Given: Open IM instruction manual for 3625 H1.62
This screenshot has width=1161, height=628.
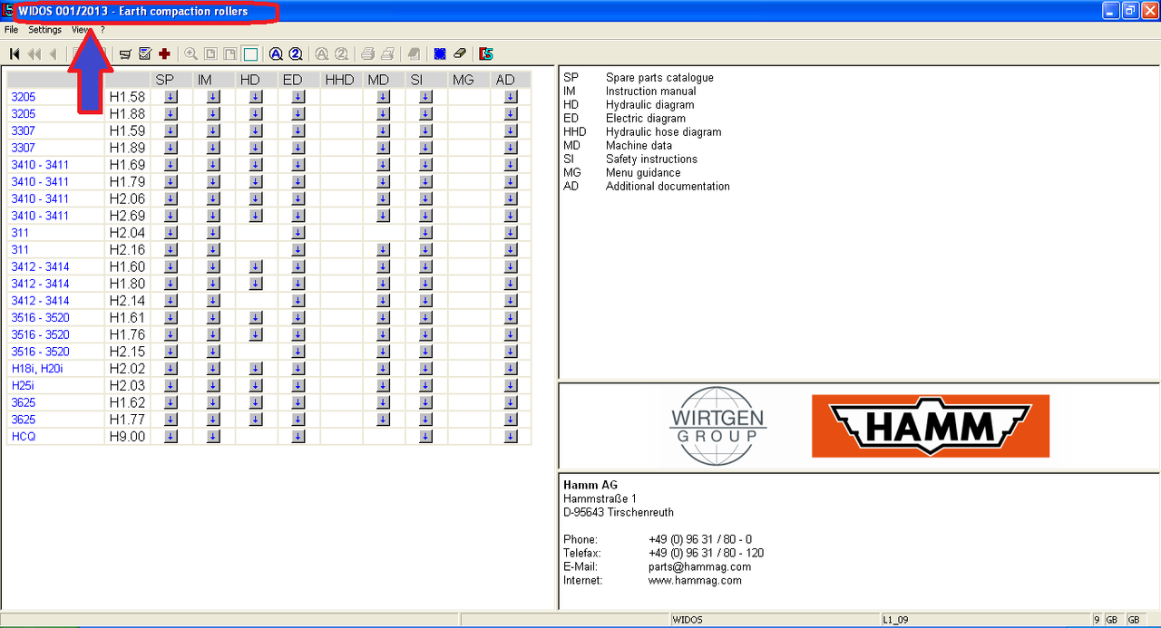Looking at the screenshot, I should pyautogui.click(x=213, y=402).
